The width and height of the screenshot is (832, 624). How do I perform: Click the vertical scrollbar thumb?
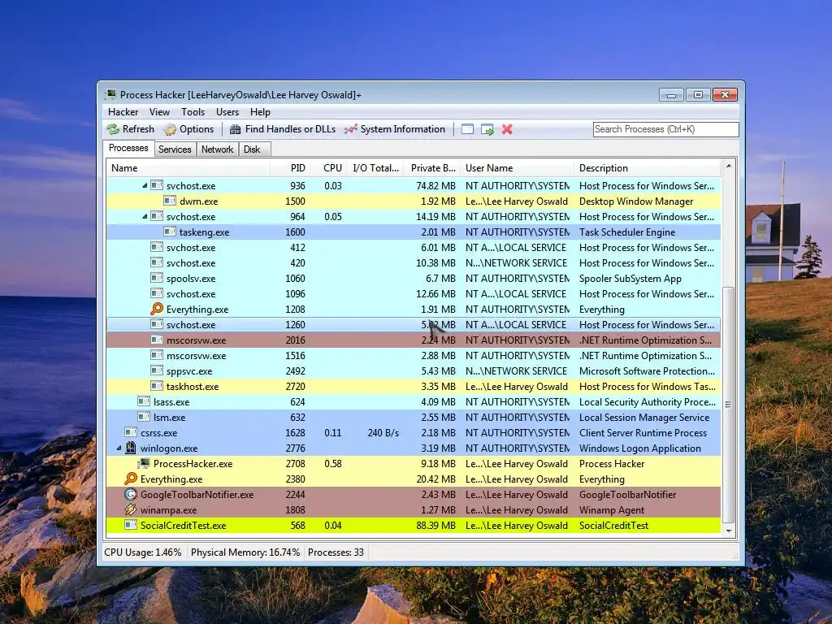tap(729, 405)
